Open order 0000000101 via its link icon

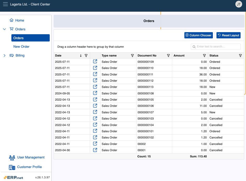(x=95, y=131)
